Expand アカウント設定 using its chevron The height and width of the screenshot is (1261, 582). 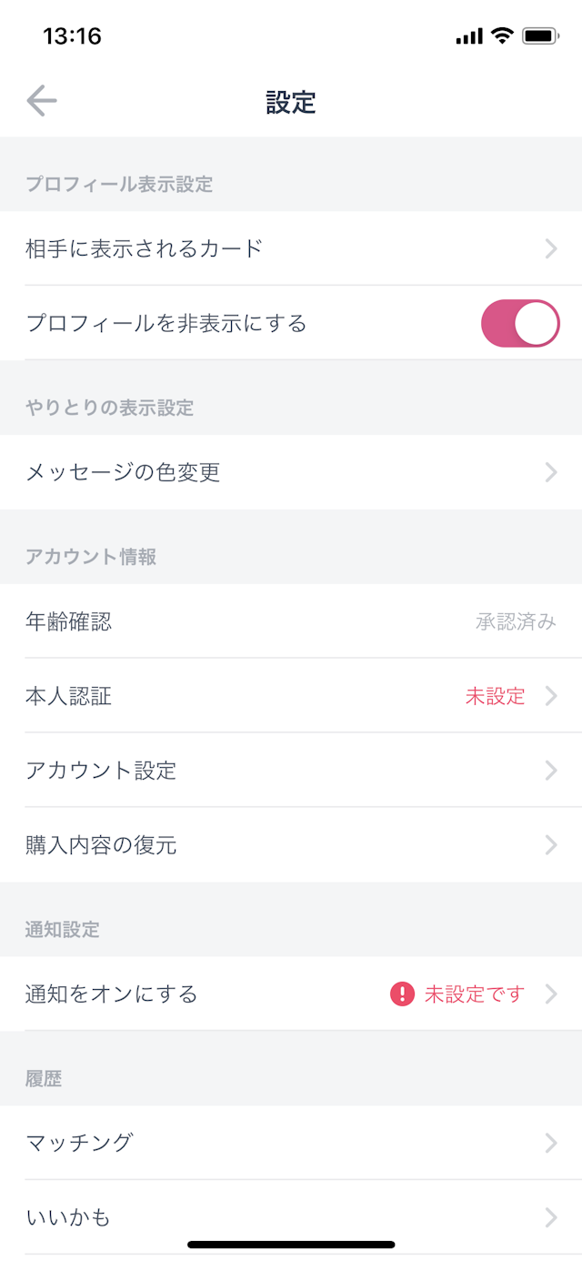553,771
